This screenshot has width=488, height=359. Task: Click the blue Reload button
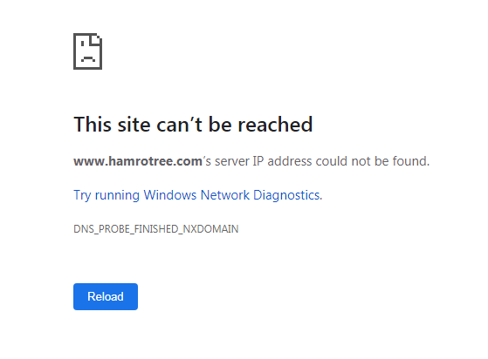tap(106, 296)
